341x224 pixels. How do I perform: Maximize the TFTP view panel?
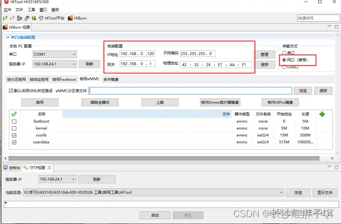tap(336, 167)
